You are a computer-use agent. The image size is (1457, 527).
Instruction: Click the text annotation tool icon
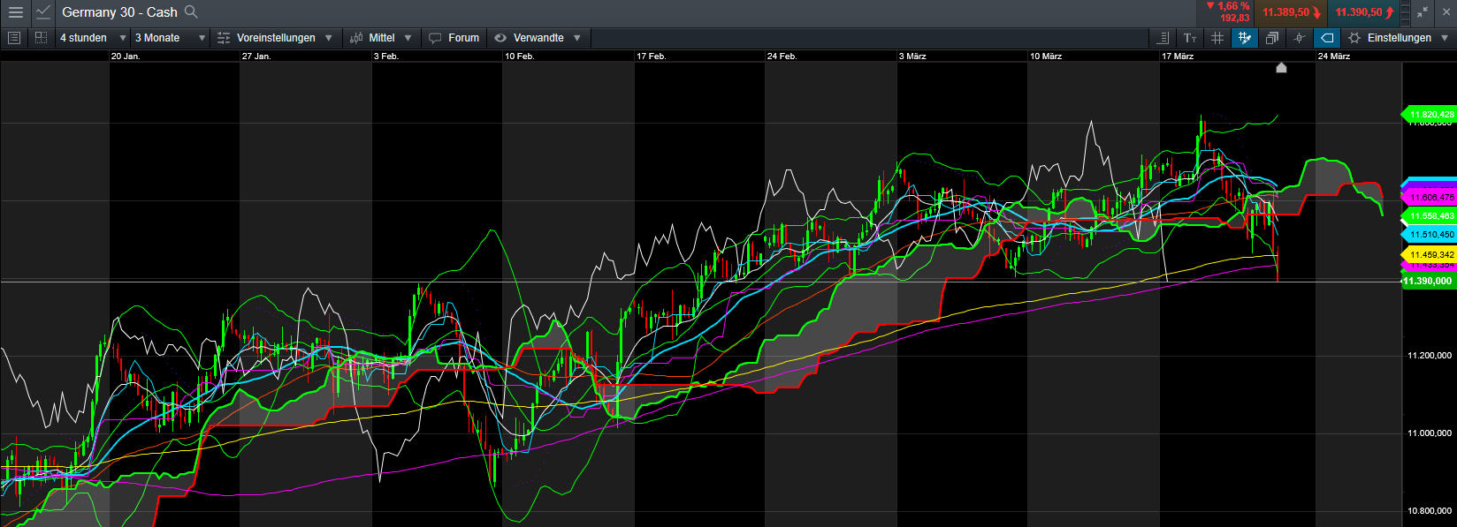coord(1190,38)
